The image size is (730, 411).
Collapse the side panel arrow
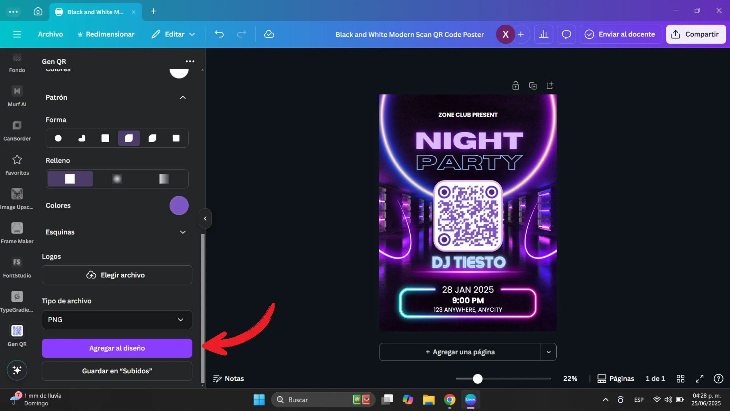pos(205,218)
